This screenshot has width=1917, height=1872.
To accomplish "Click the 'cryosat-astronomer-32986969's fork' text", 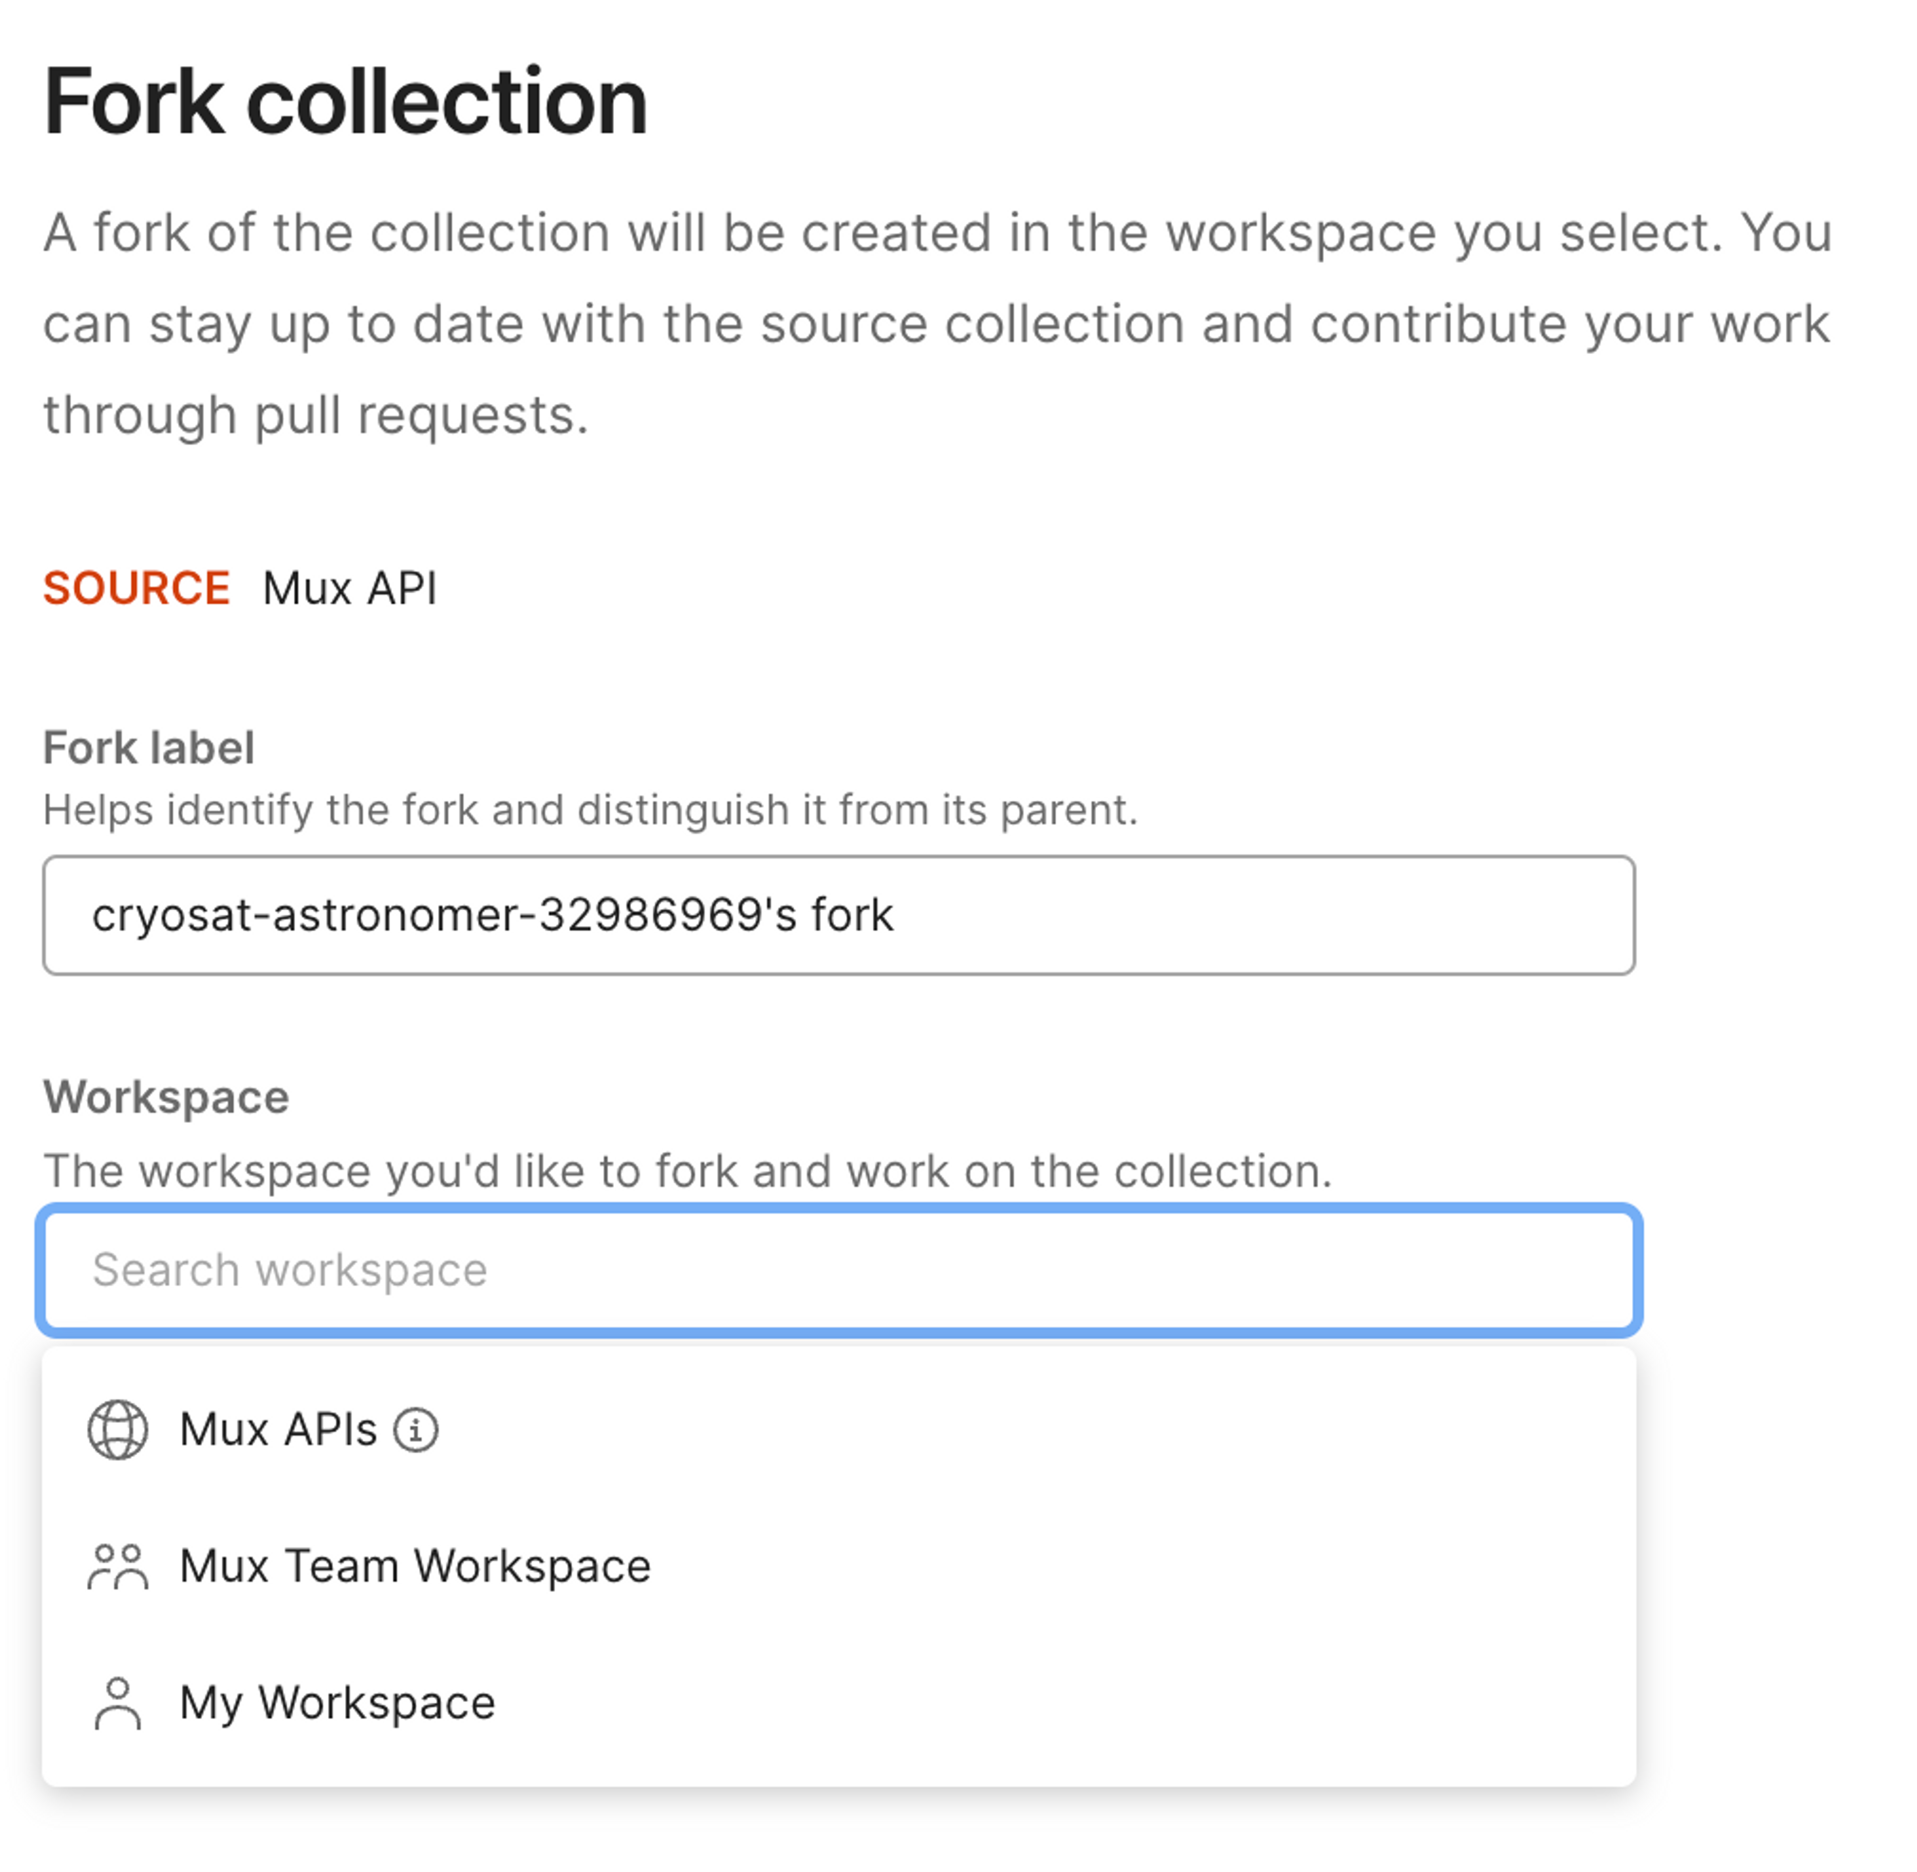I will coord(493,916).
